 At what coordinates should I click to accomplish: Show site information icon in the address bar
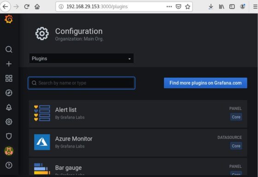click(61, 6)
